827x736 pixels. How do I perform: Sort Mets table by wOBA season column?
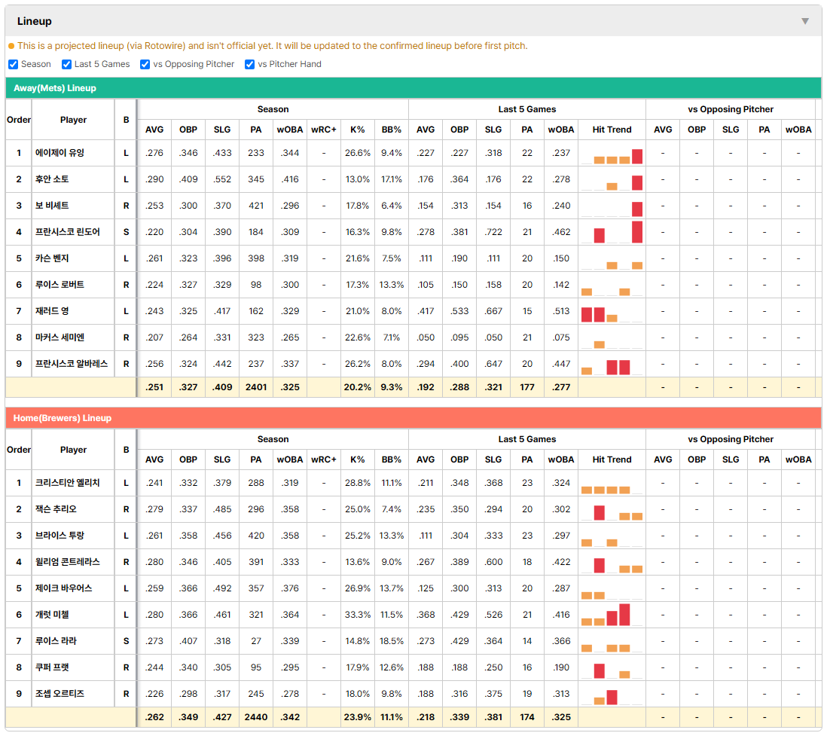pos(290,130)
